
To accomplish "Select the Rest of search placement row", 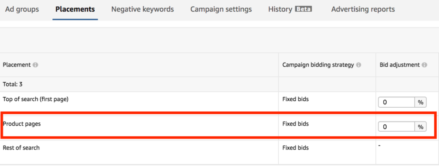I will (x=219, y=152).
